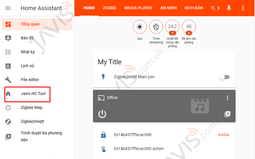
Task: Click the Zigbee2mqtt Main join flash icon
Action: (103, 77)
